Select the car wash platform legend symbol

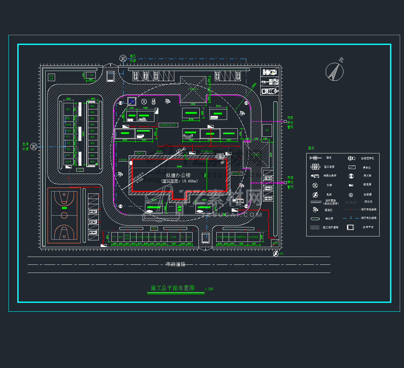350,227
